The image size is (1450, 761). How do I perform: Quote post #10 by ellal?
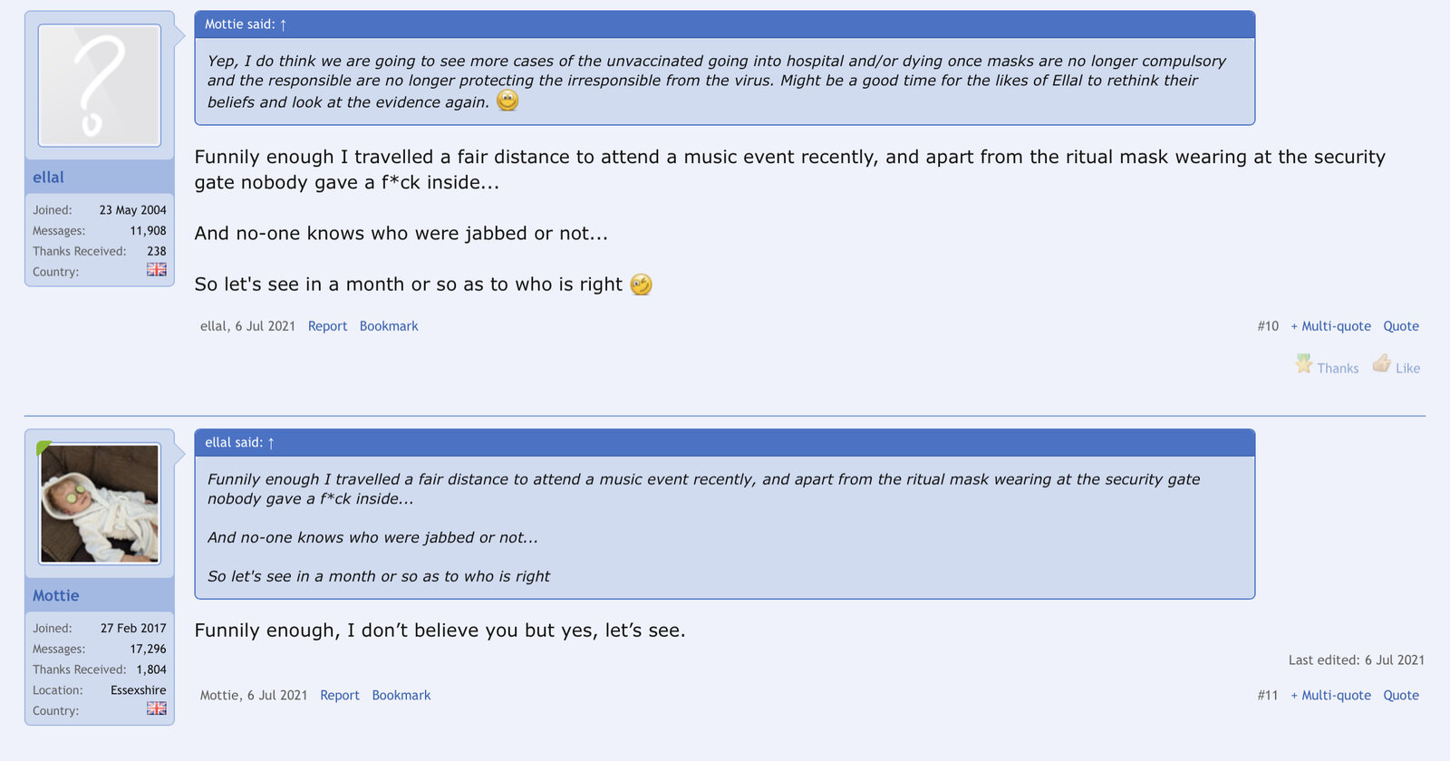1400,326
